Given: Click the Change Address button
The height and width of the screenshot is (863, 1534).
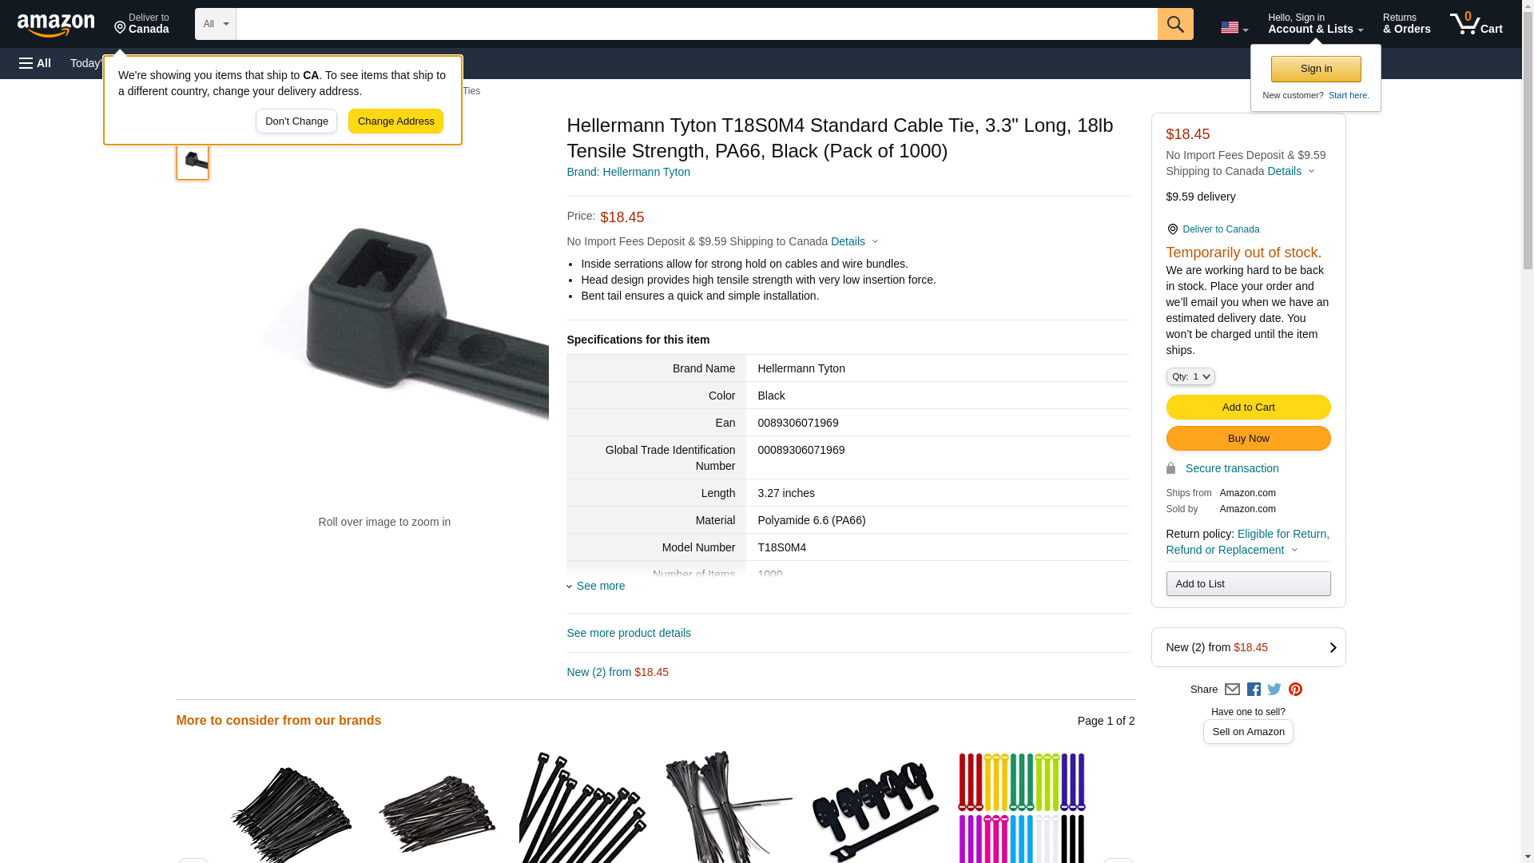Looking at the screenshot, I should point(395,121).
